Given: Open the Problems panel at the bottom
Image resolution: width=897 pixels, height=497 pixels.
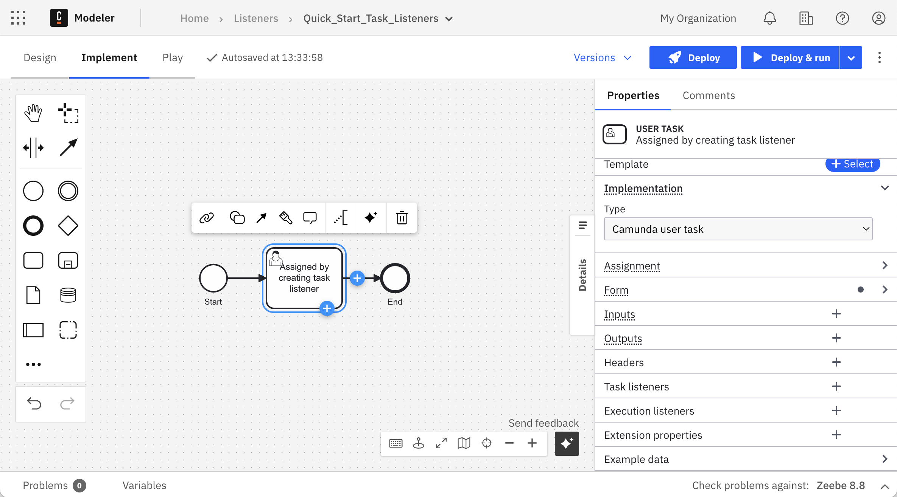Looking at the screenshot, I should (45, 485).
